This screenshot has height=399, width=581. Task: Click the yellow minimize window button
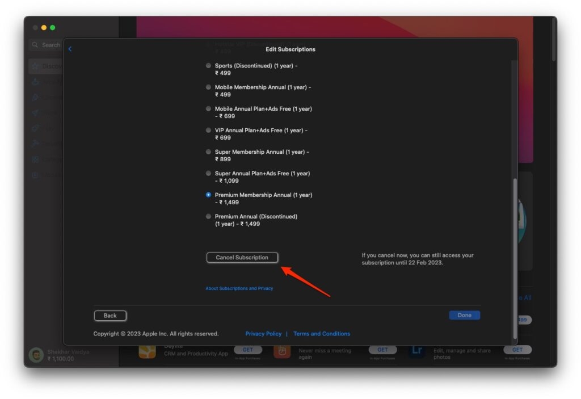pyautogui.click(x=44, y=27)
